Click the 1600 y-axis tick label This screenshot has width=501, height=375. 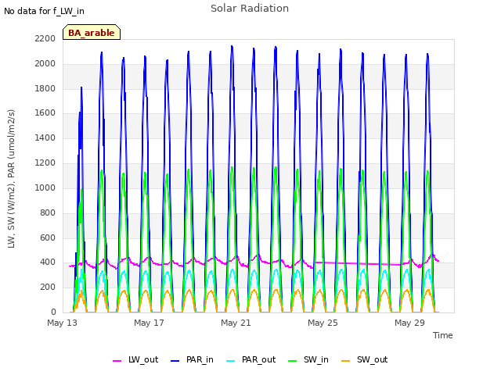click(x=45, y=112)
